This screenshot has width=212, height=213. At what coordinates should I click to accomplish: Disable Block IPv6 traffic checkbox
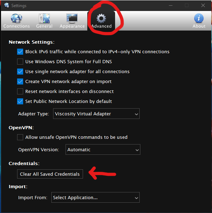[x=20, y=52]
